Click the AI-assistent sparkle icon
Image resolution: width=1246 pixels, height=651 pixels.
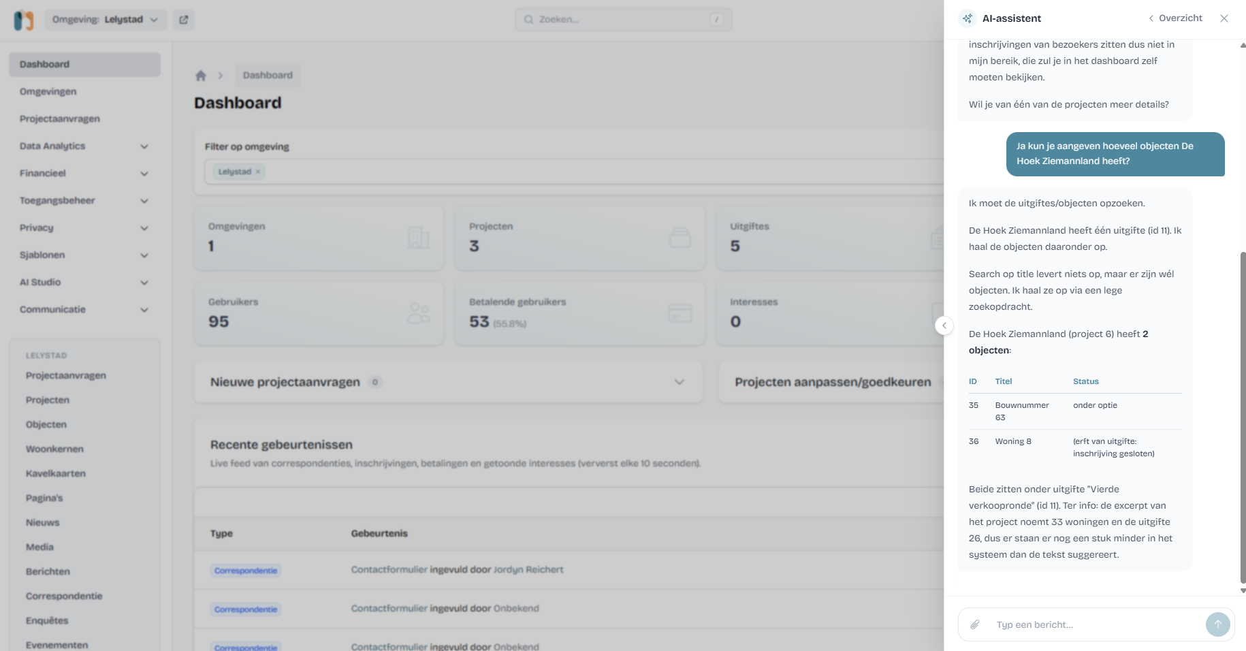coord(968,18)
